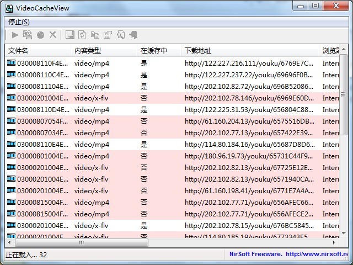Click the Play selected file toolbar icon
The height and width of the screenshot is (265, 353).
(15, 35)
